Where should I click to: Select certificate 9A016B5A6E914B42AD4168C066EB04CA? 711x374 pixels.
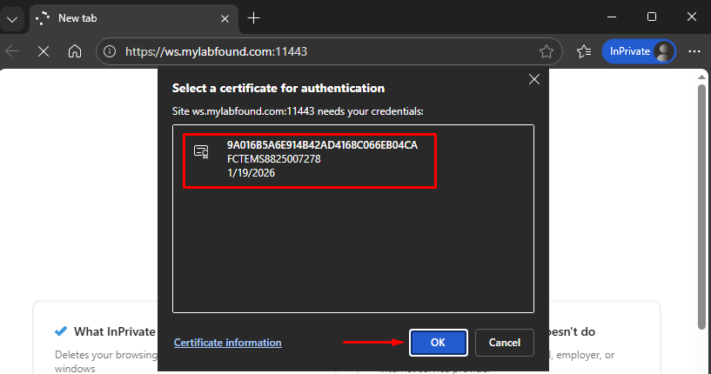coord(310,161)
